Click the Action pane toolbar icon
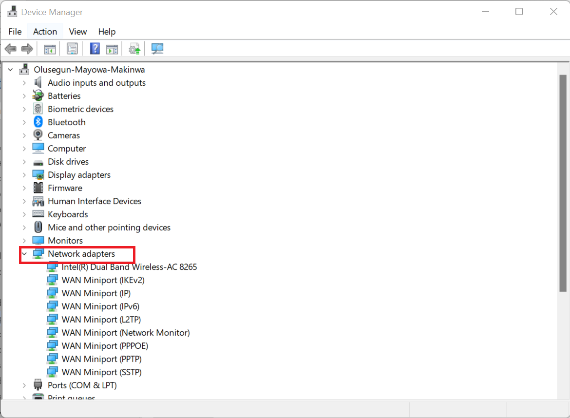 click(x=112, y=49)
